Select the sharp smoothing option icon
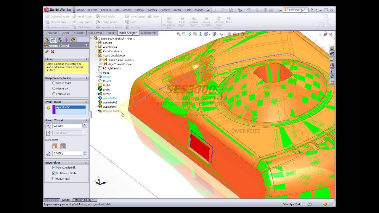 point(55,146)
